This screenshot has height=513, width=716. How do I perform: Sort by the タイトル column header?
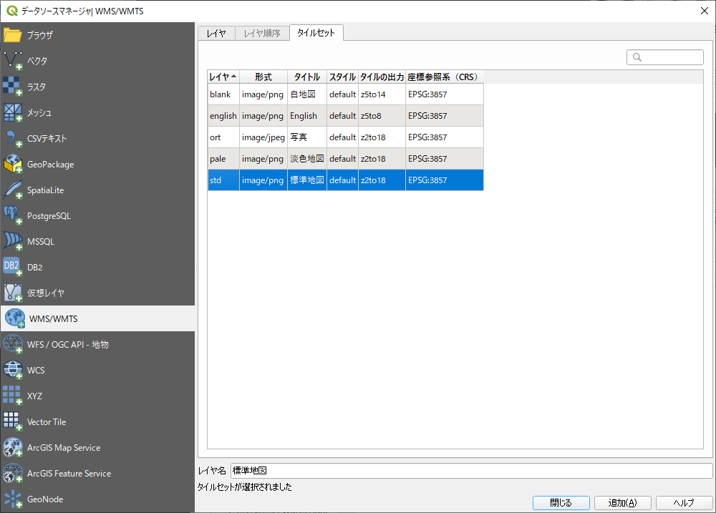307,77
